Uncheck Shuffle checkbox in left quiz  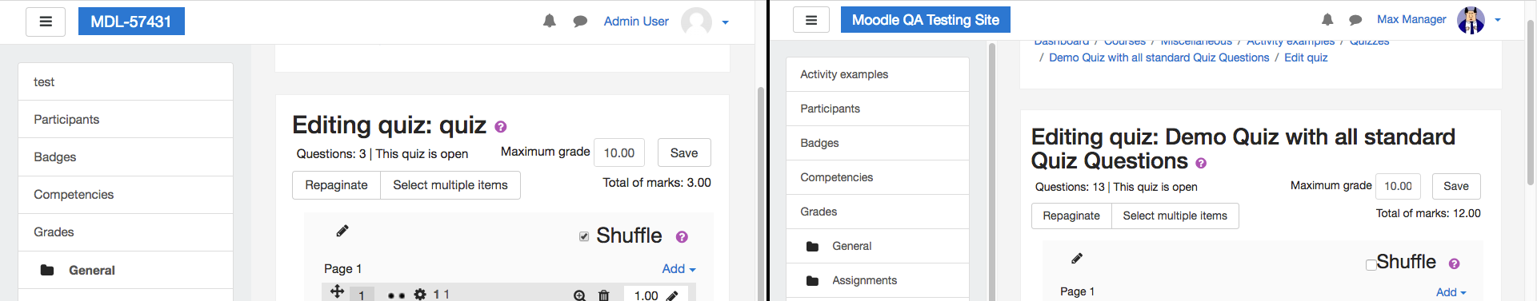pyautogui.click(x=584, y=236)
